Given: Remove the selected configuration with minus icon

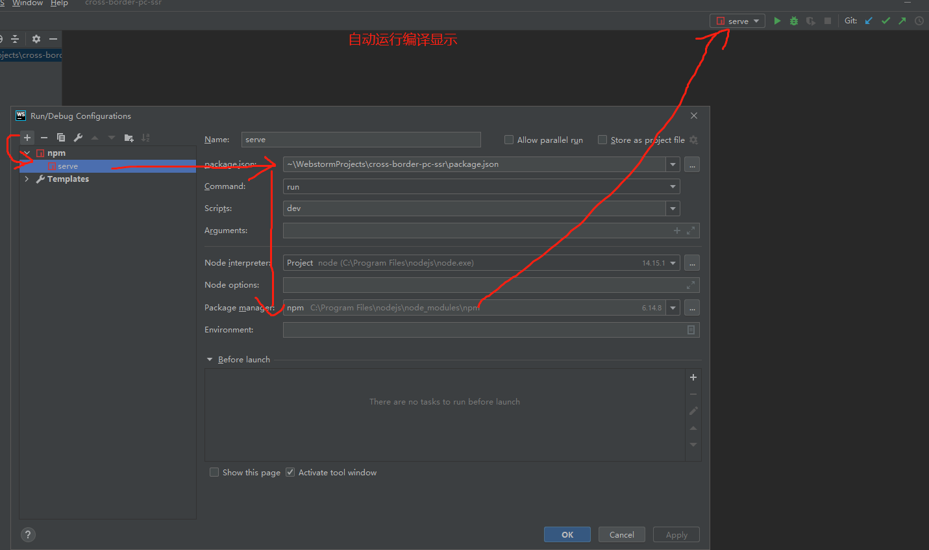Looking at the screenshot, I should pos(44,138).
